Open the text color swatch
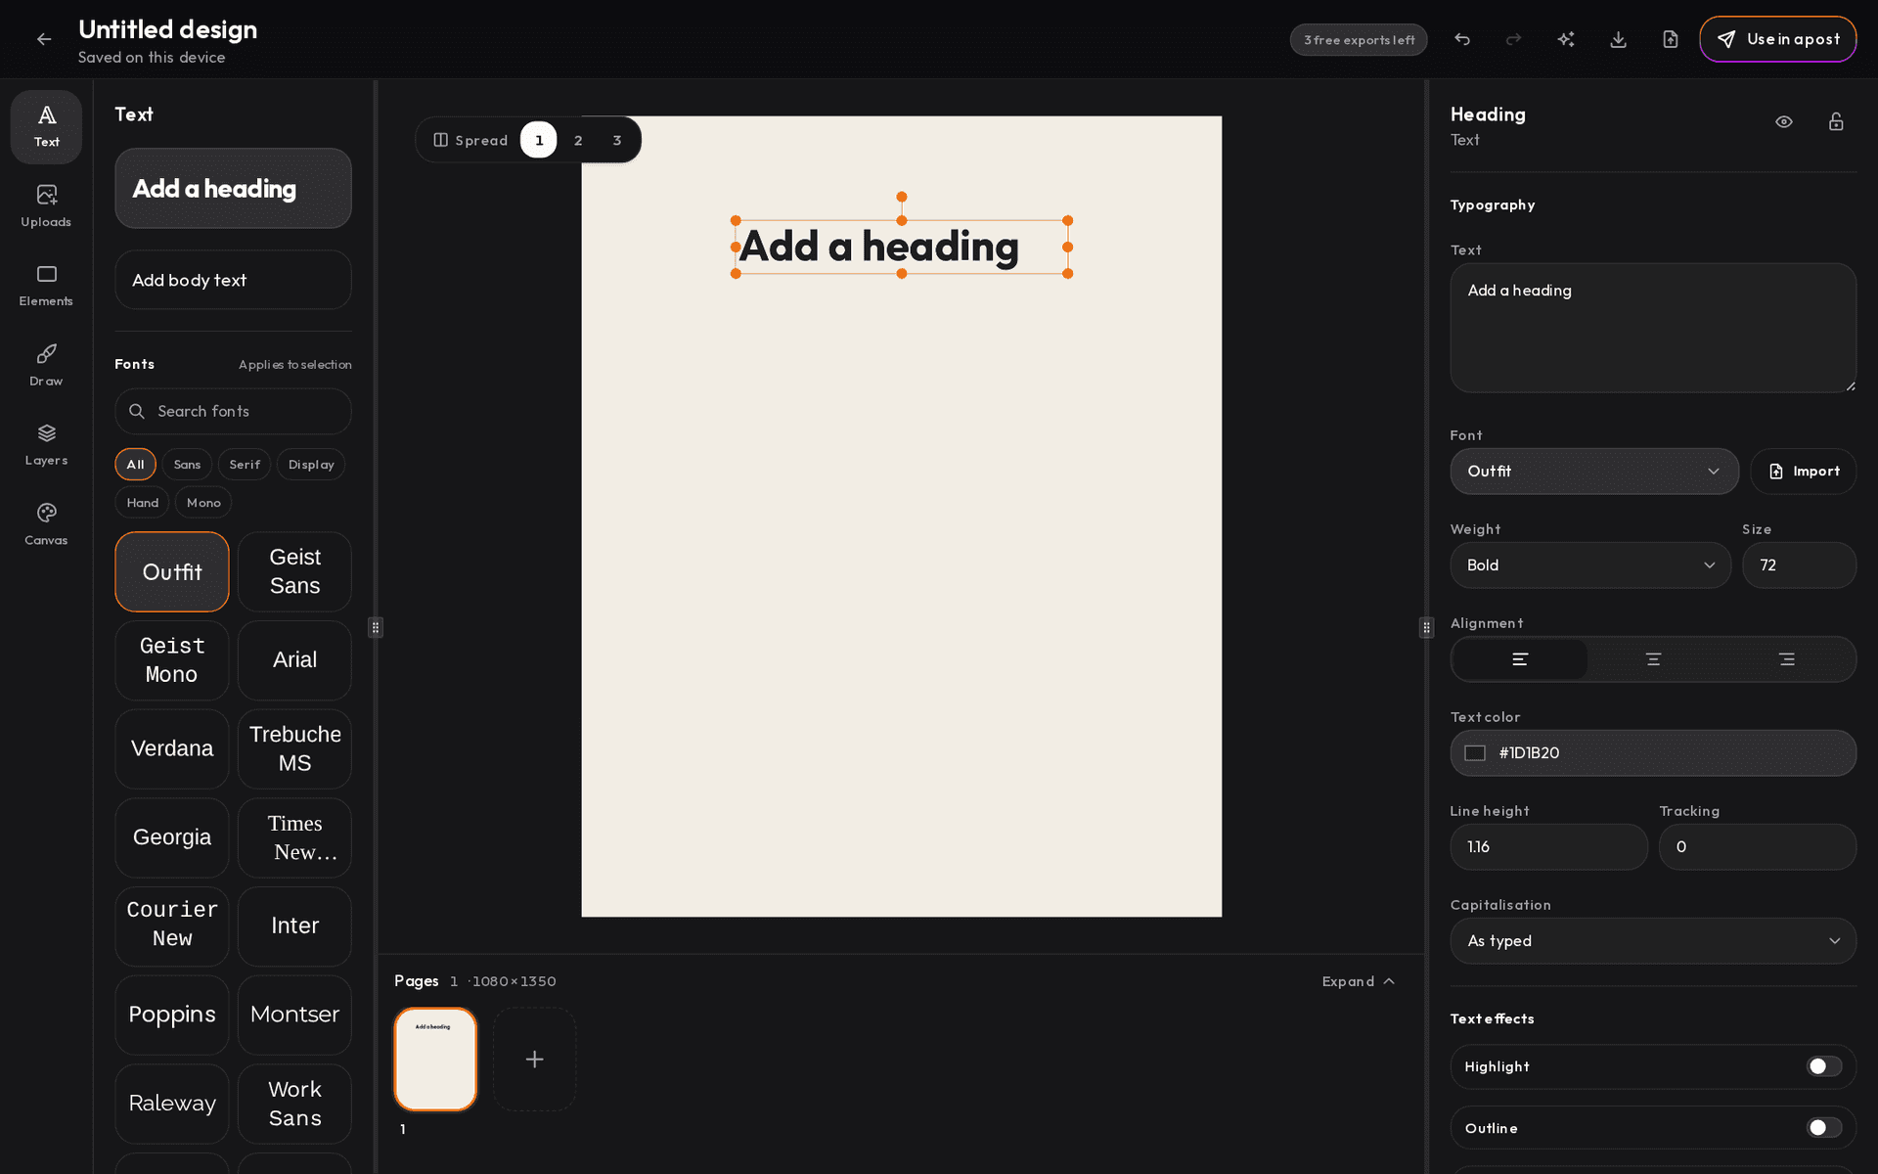1878x1174 pixels. pyautogui.click(x=1475, y=753)
